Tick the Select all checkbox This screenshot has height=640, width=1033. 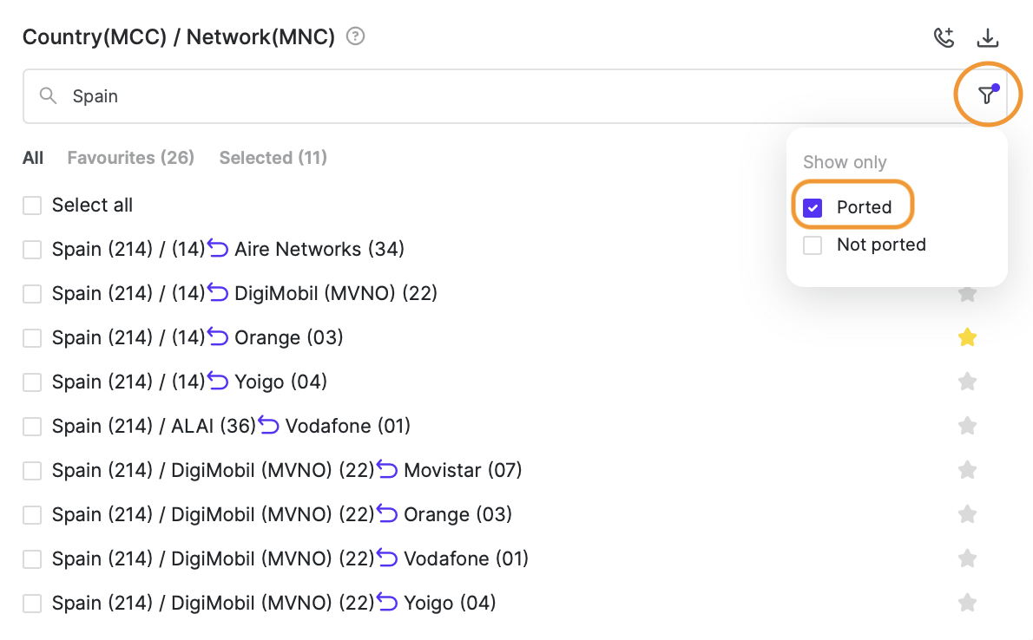tap(32, 206)
